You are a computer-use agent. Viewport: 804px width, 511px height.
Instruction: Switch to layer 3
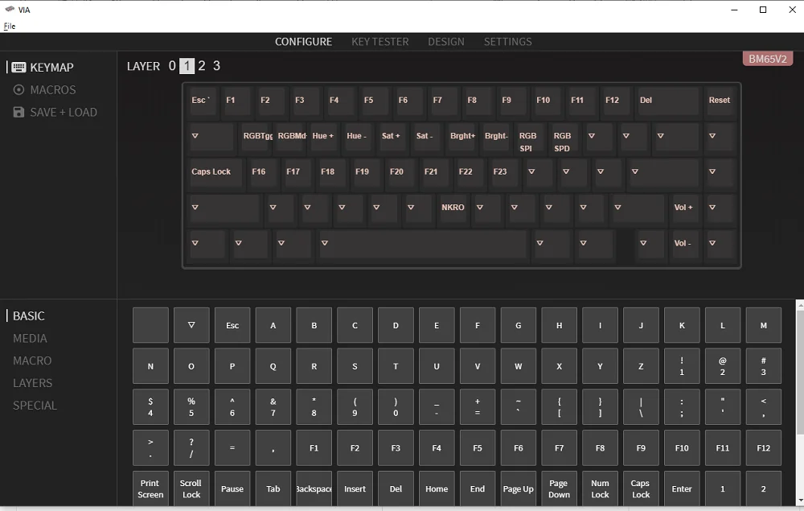(x=216, y=66)
